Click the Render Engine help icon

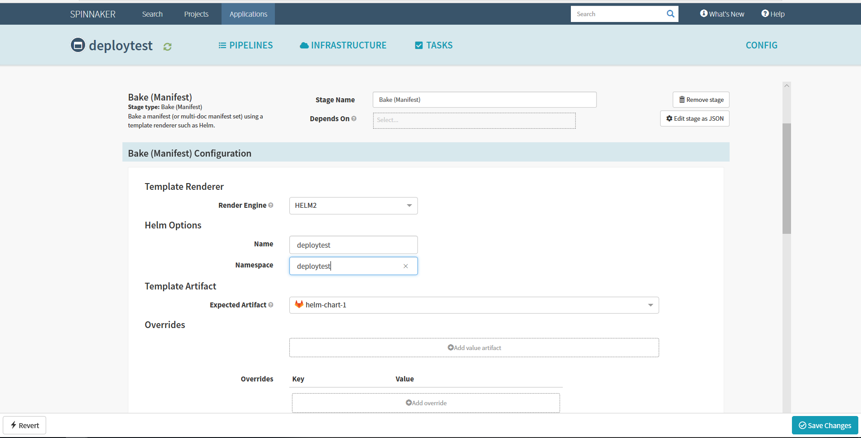pos(271,205)
